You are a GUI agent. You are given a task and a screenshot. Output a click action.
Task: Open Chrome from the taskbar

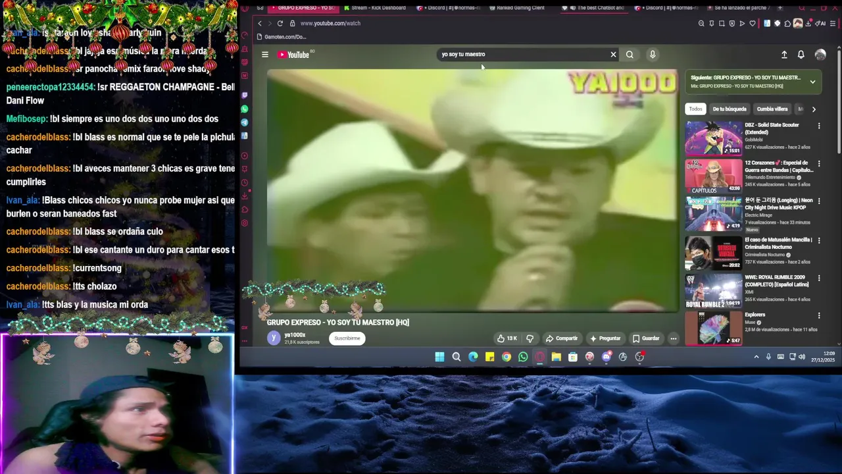tap(507, 357)
